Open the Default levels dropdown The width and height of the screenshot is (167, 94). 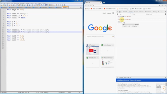point(150,14)
